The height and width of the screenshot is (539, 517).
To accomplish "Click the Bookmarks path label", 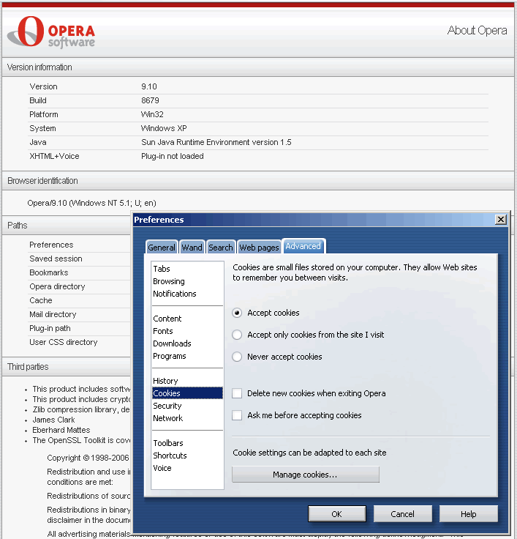I will tap(49, 272).
